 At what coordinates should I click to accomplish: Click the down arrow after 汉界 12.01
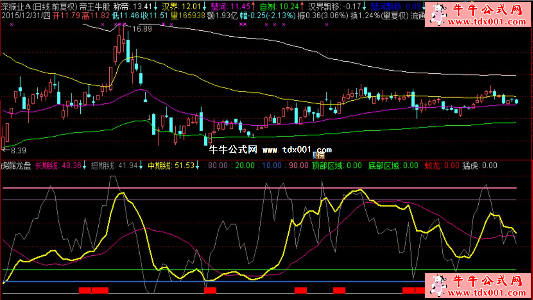[204, 6]
